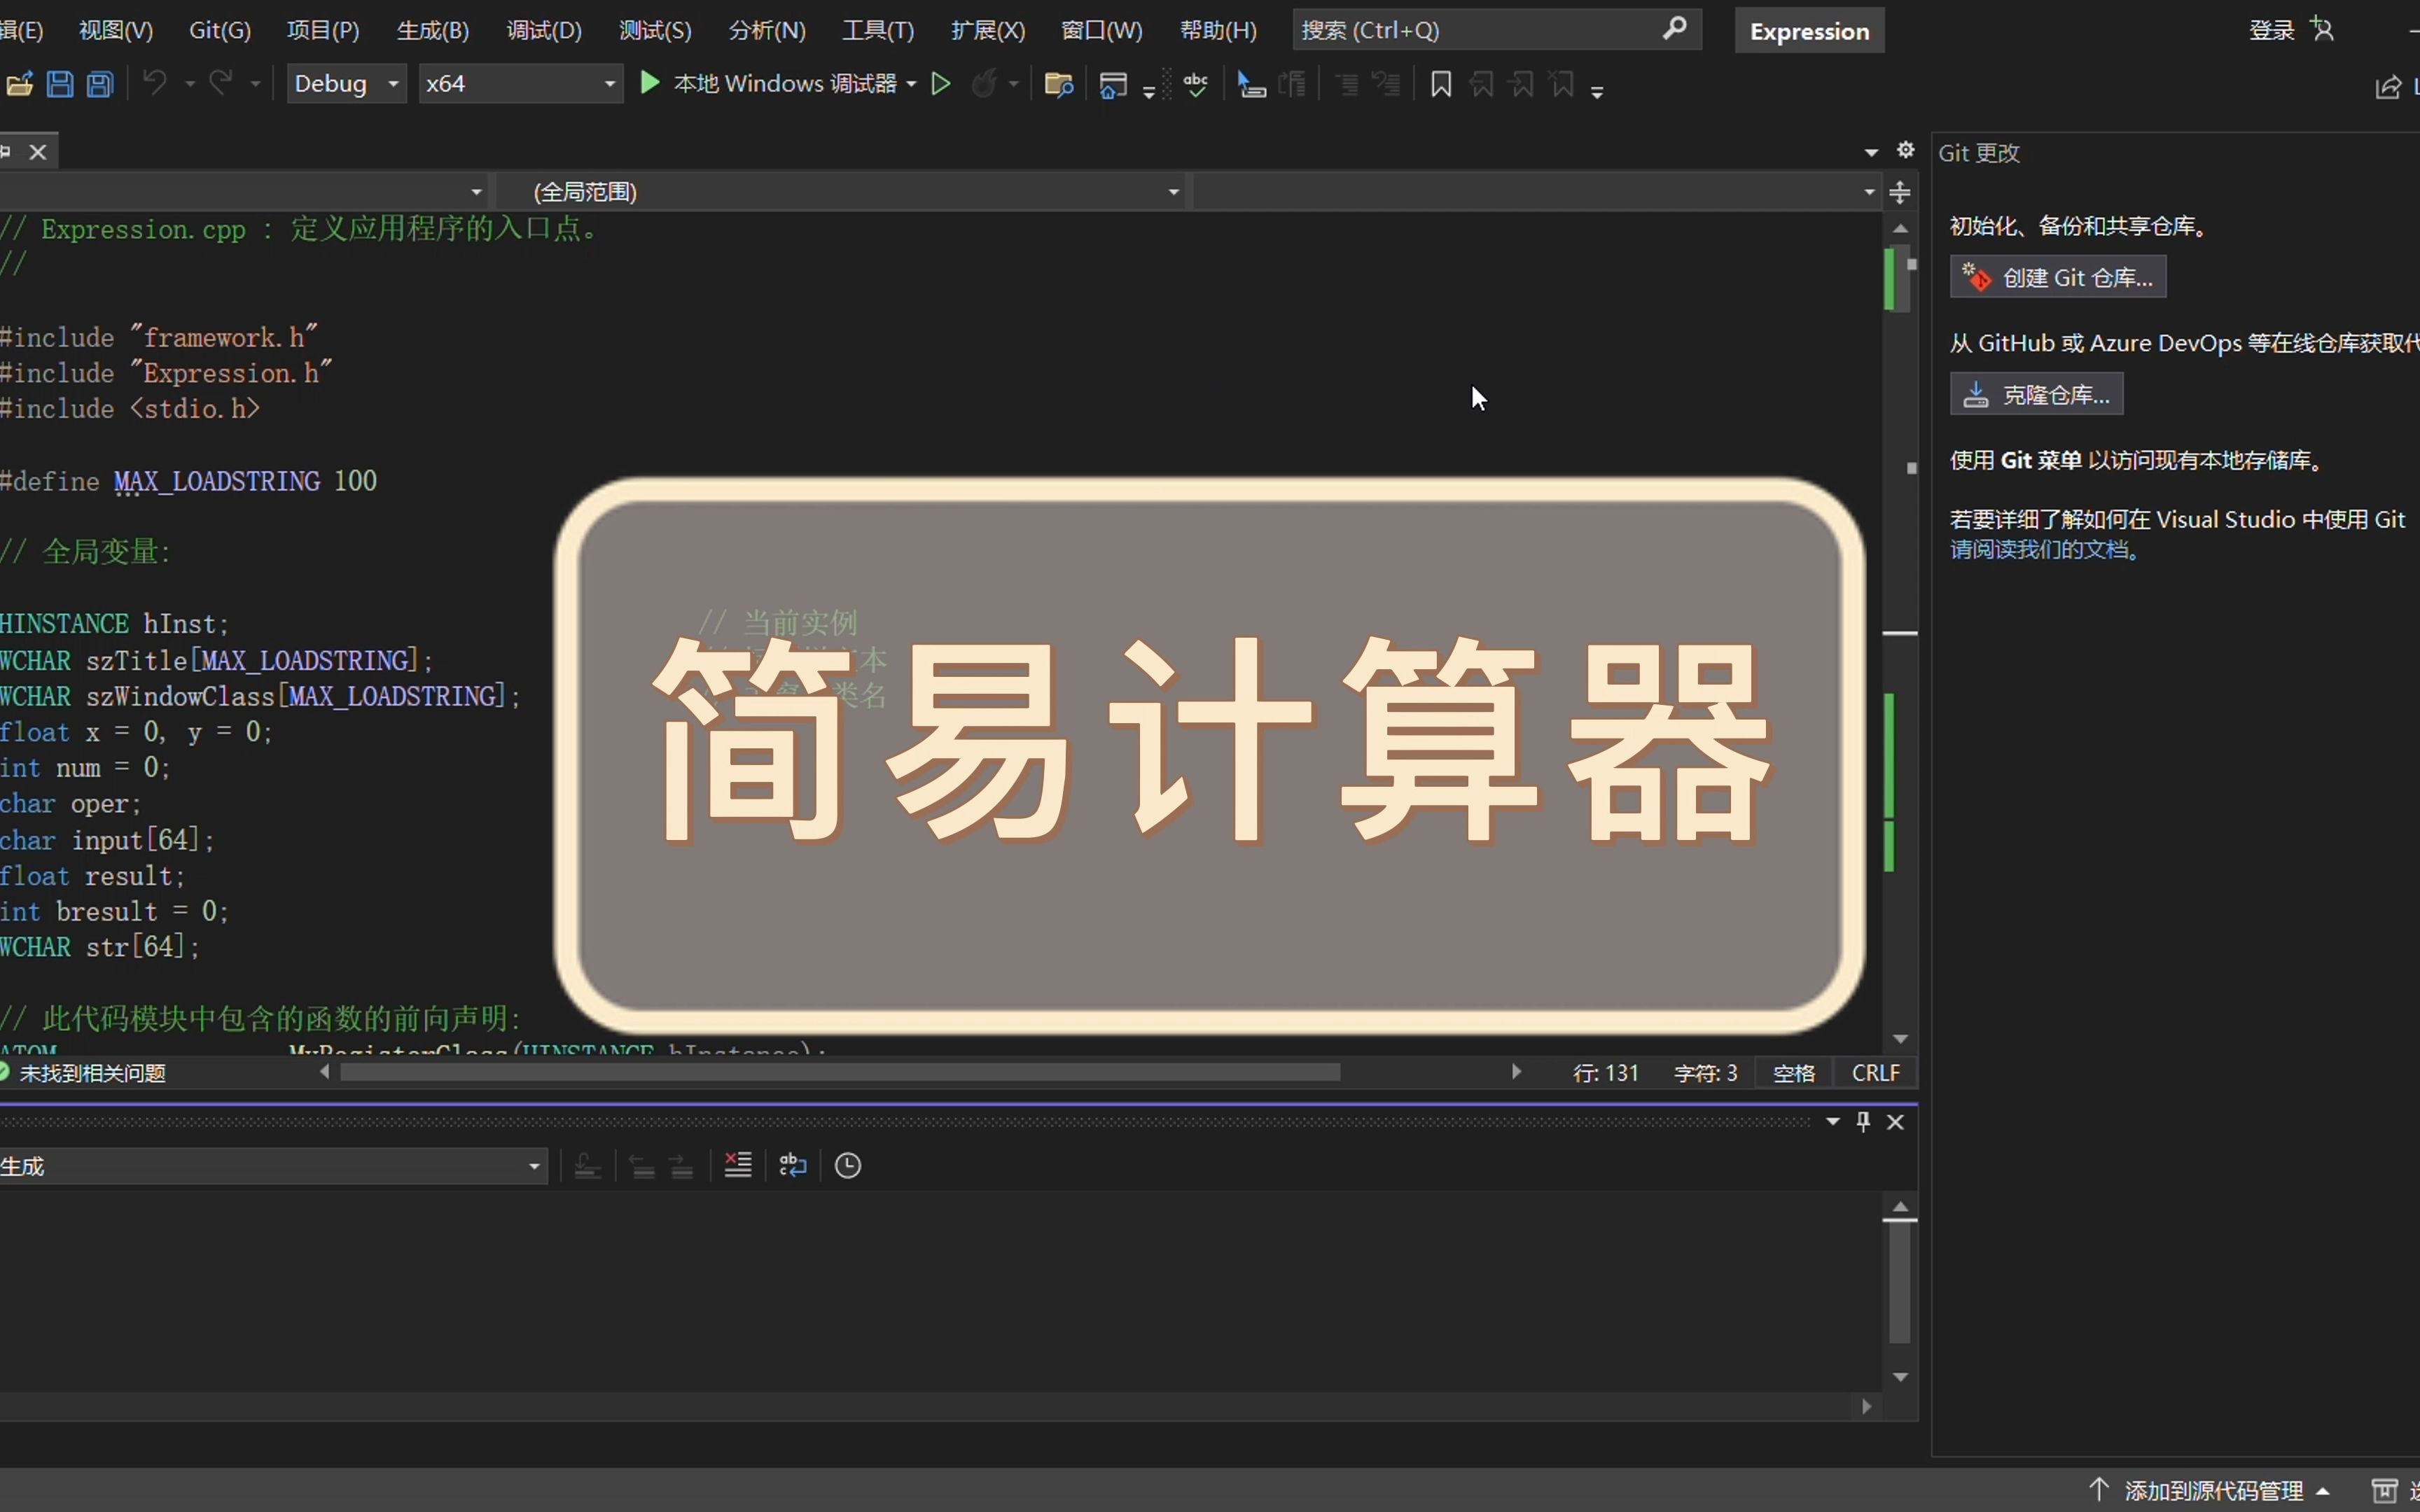
Task: Click the browser window icon in toolbar
Action: (x=1113, y=85)
